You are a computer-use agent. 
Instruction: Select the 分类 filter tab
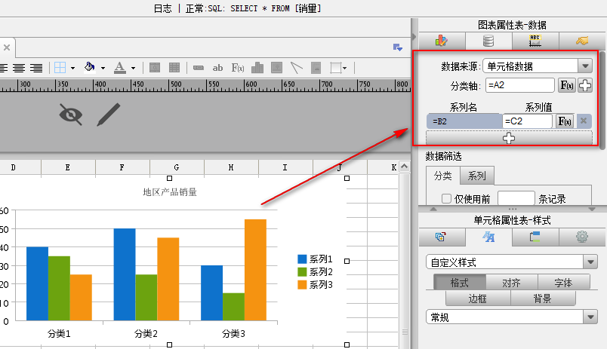(x=443, y=176)
